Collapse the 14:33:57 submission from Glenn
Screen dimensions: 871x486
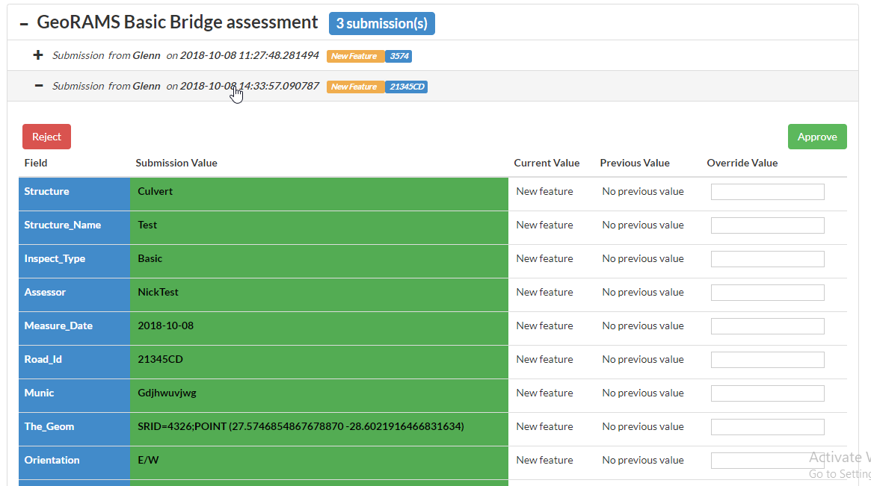point(39,86)
